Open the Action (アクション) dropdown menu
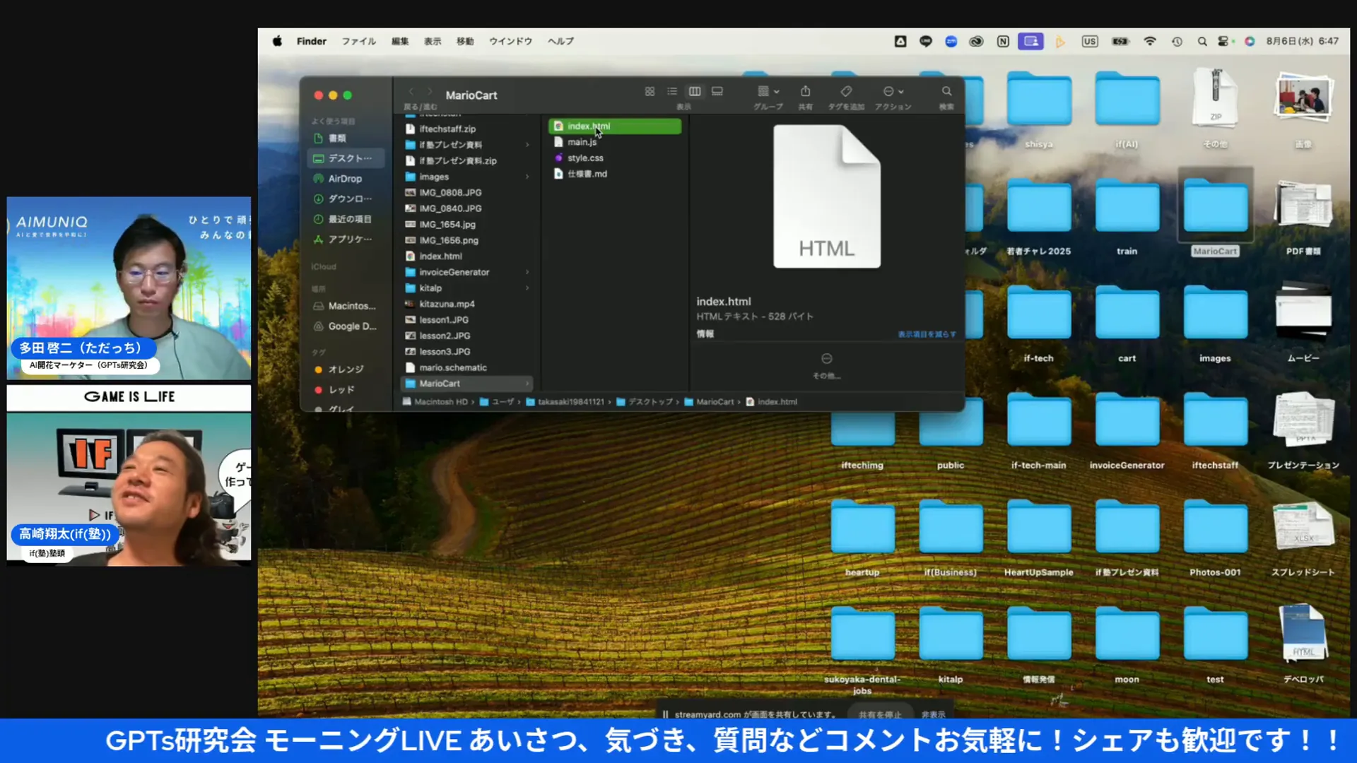This screenshot has width=1357, height=763. pos(893,91)
